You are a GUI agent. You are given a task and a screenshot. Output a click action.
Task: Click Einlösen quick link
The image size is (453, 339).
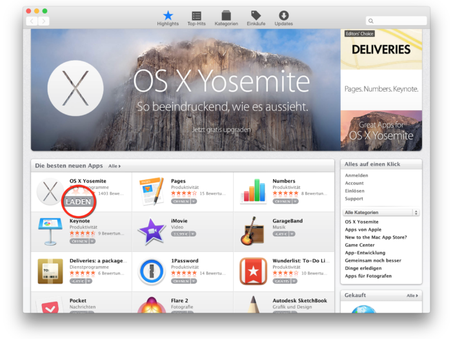point(354,191)
